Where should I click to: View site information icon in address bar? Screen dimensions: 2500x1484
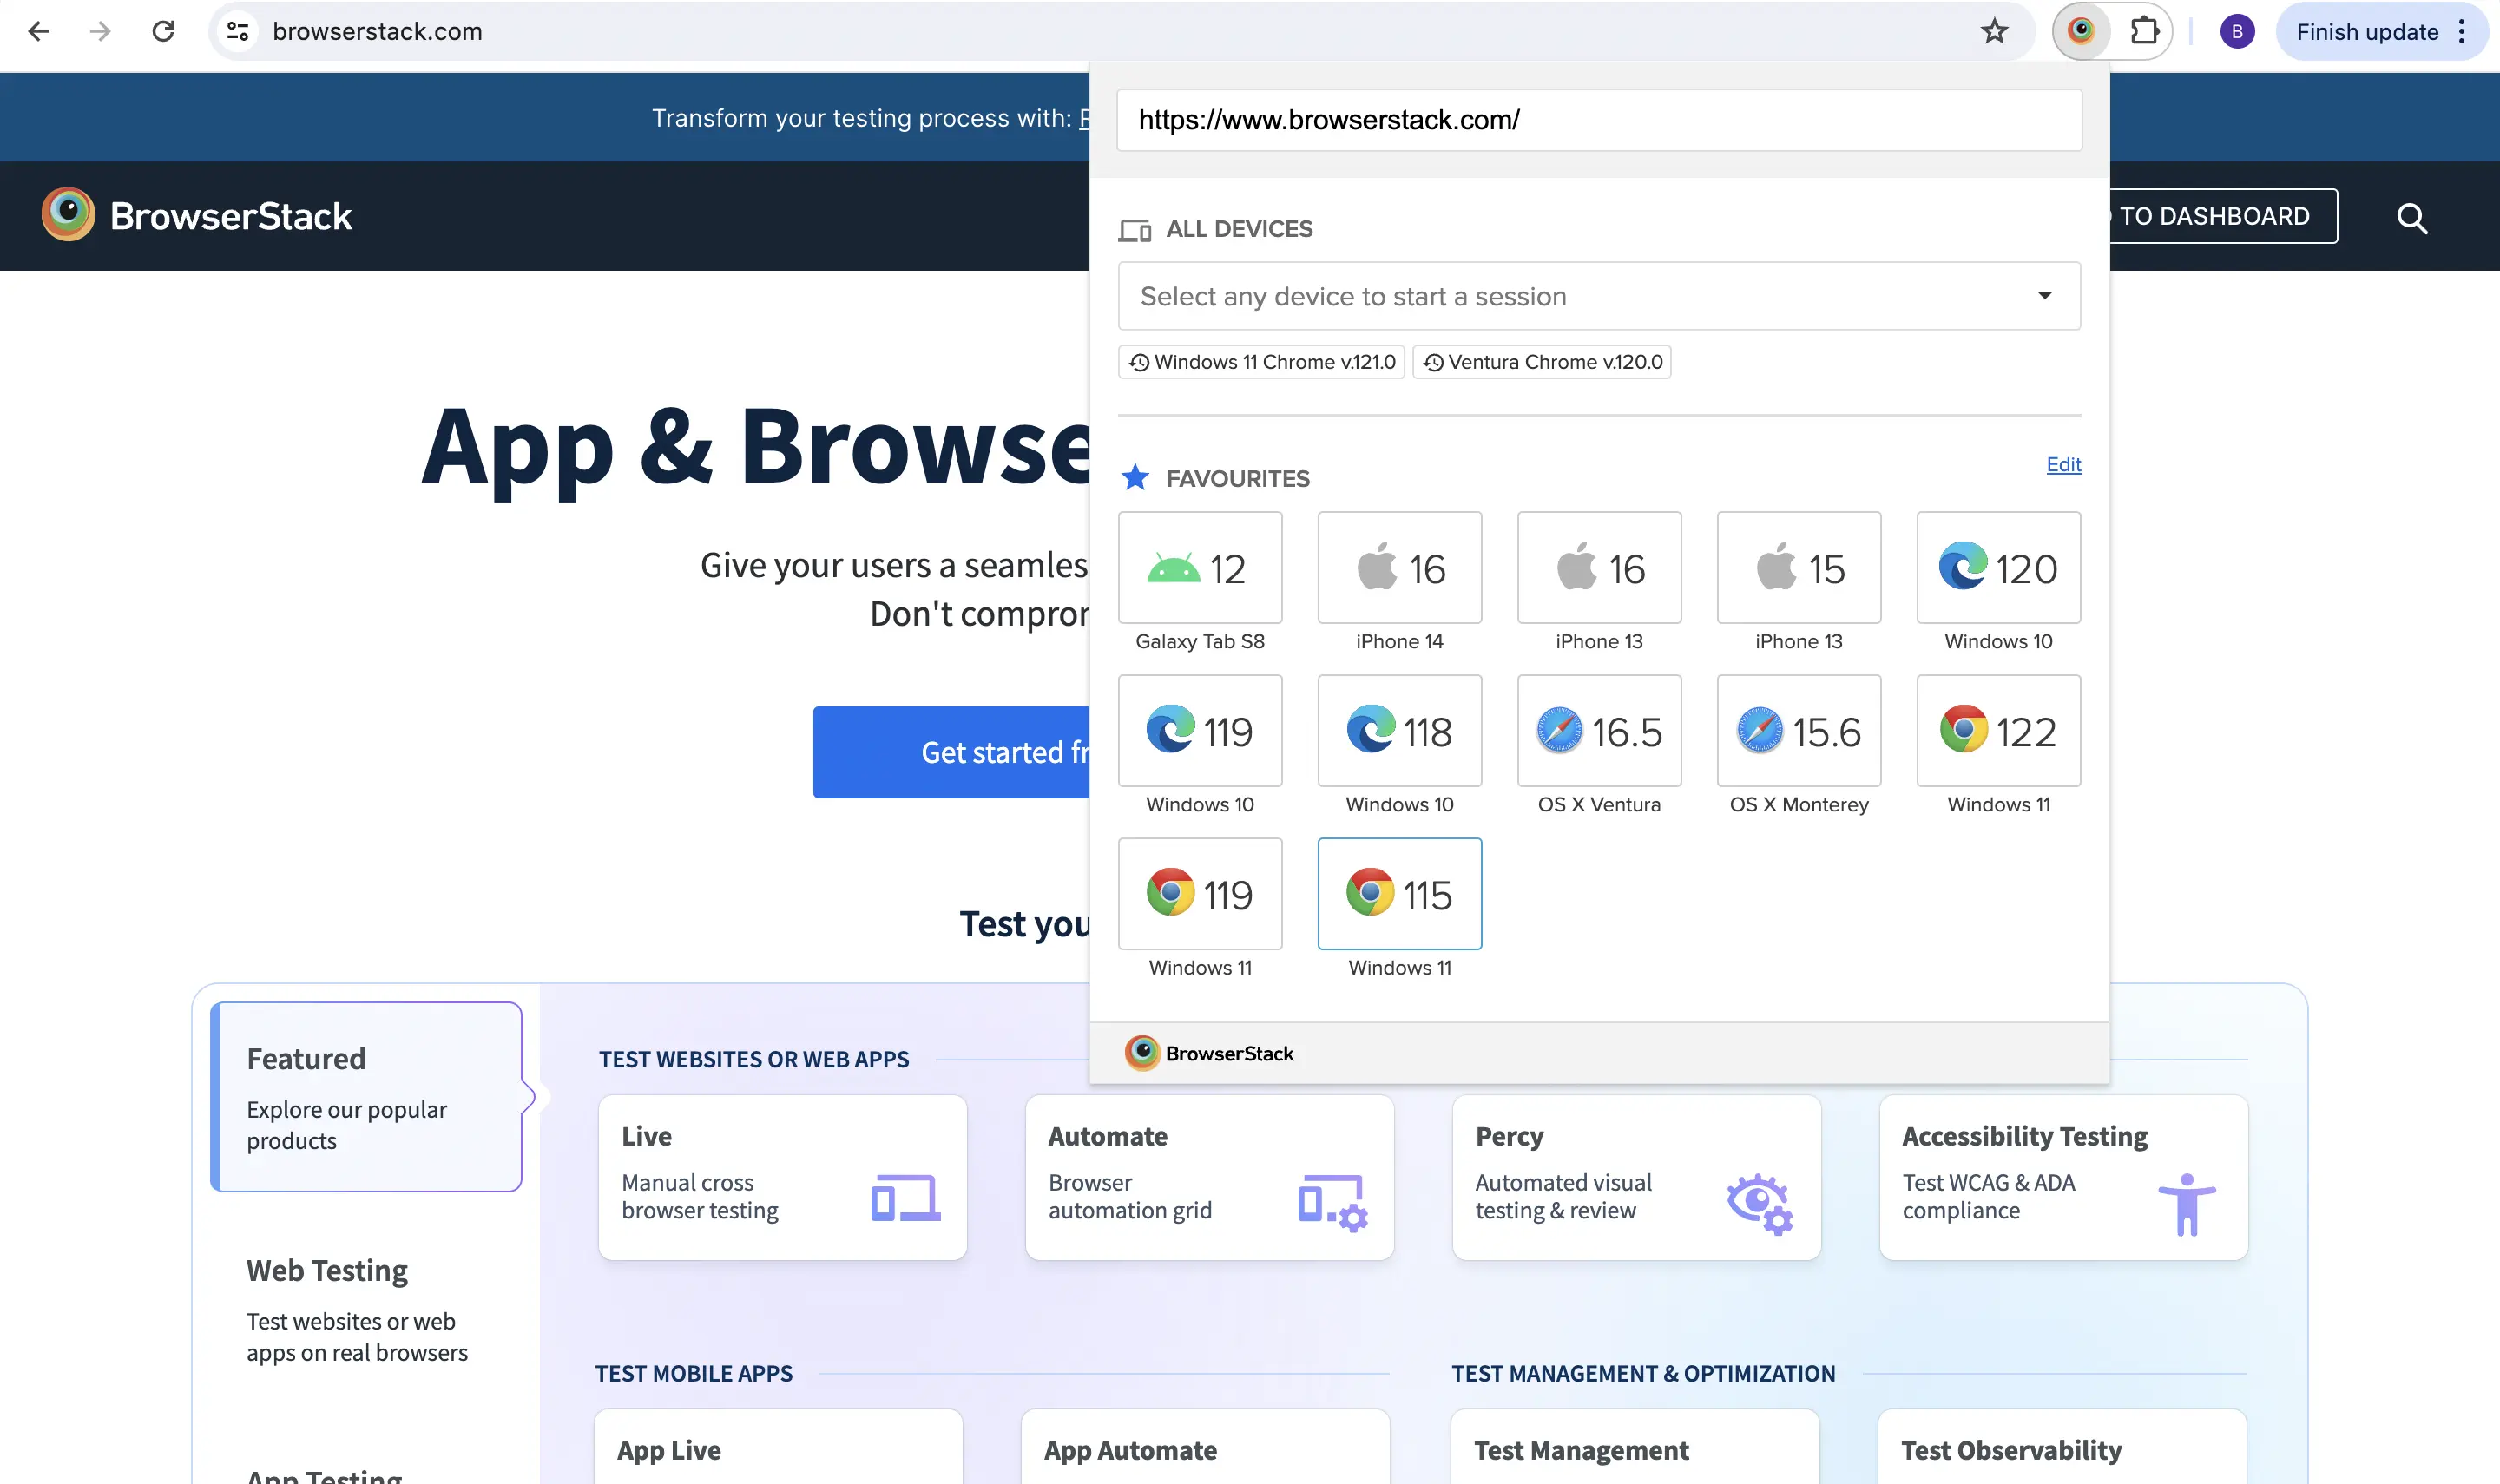click(x=237, y=31)
